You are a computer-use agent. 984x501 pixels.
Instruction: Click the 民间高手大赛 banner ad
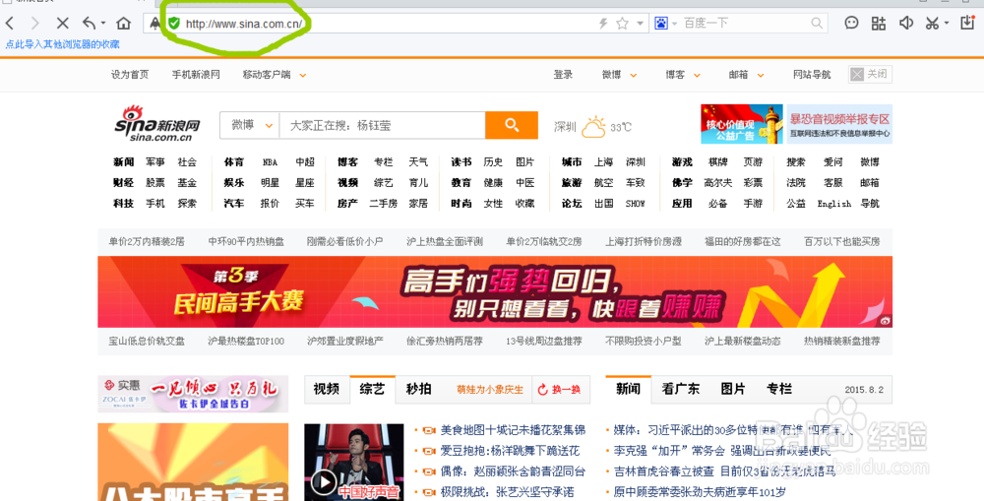pyautogui.click(x=495, y=292)
